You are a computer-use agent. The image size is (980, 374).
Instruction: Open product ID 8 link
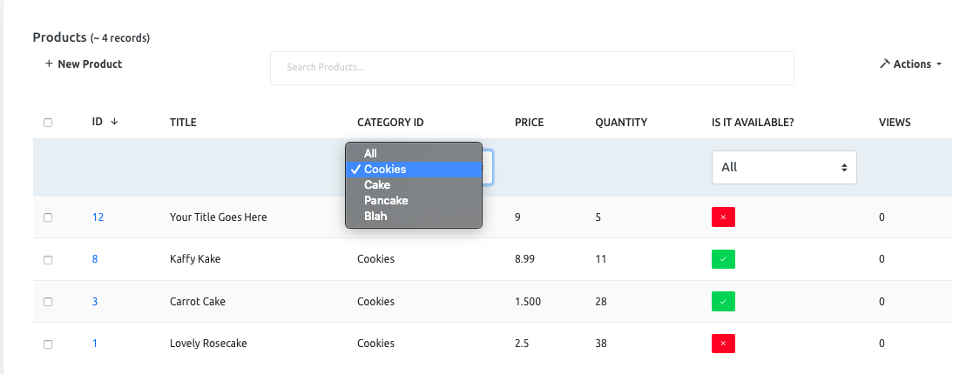coord(95,259)
